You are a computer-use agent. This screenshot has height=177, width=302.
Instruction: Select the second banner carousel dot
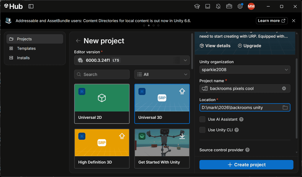pyautogui.click(x=149, y=25)
